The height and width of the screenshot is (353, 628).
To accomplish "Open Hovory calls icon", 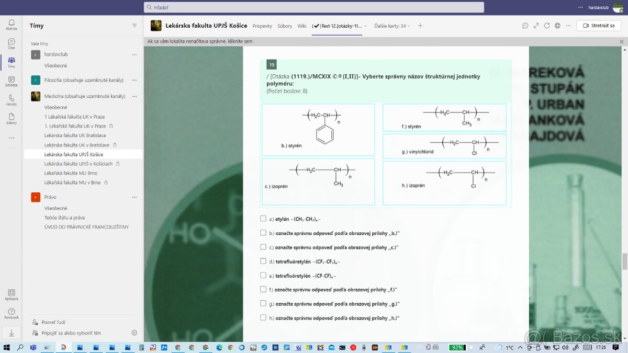I will click(x=12, y=100).
